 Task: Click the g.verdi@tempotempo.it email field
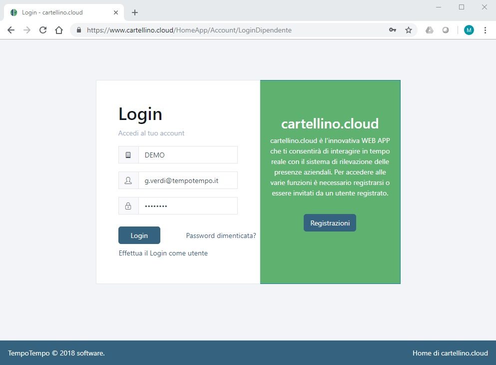pyautogui.click(x=188, y=180)
